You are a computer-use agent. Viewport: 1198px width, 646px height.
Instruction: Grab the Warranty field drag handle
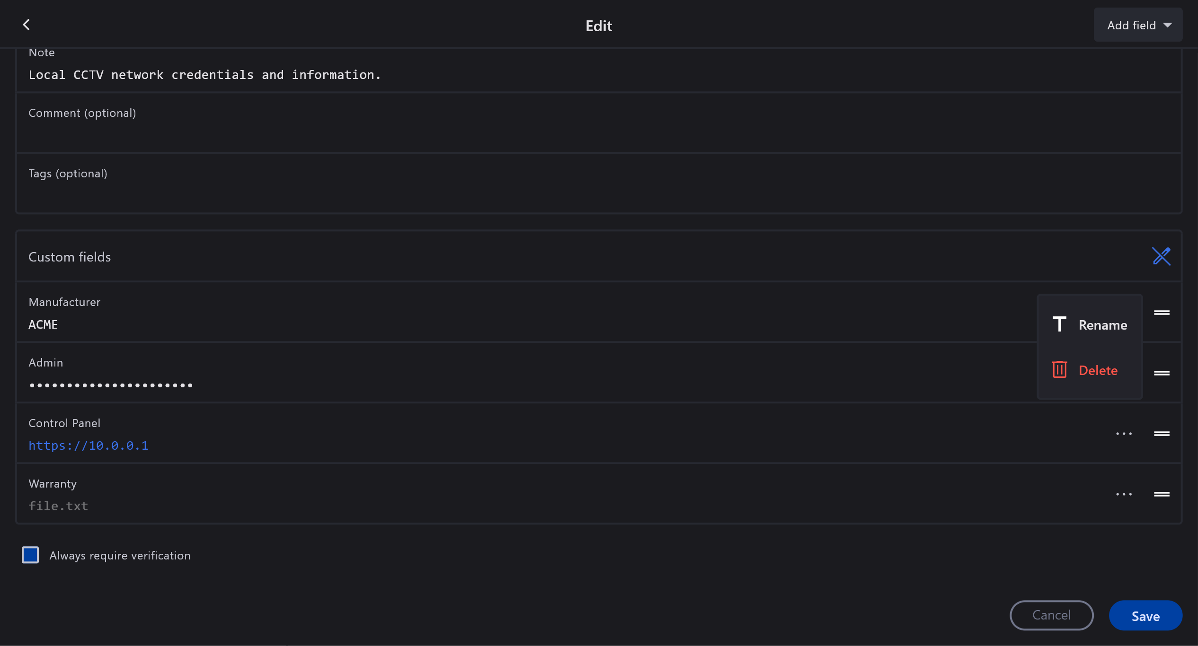1162,494
